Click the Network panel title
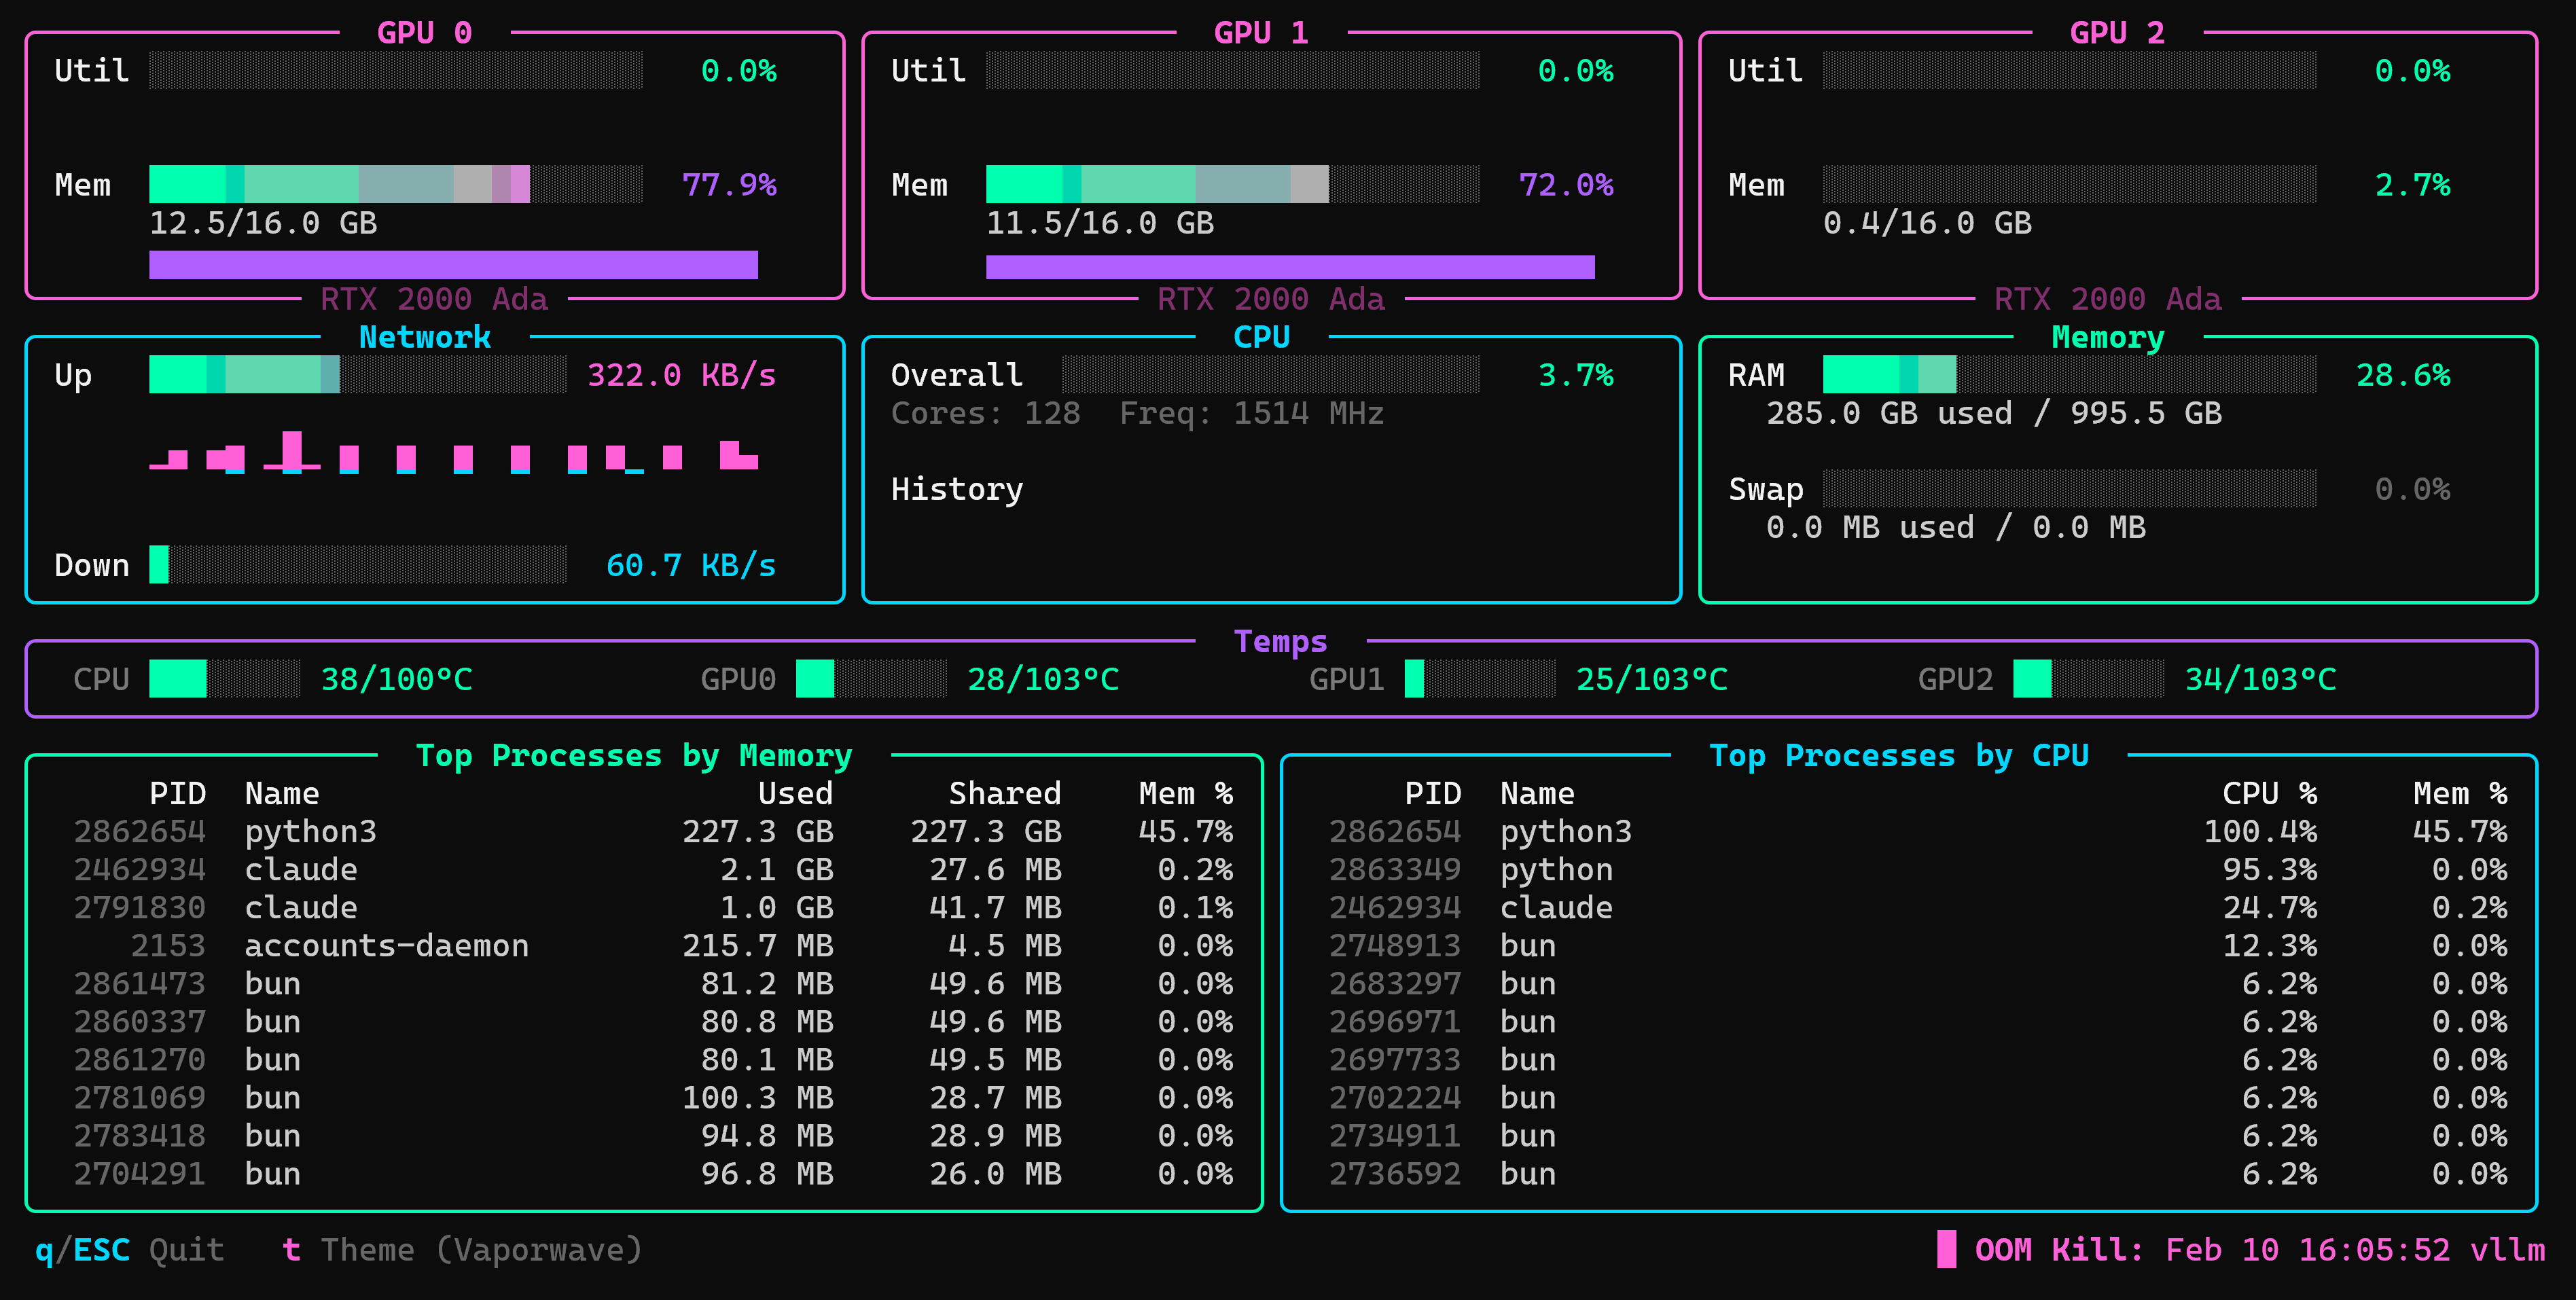This screenshot has height=1300, width=2576. tap(424, 337)
